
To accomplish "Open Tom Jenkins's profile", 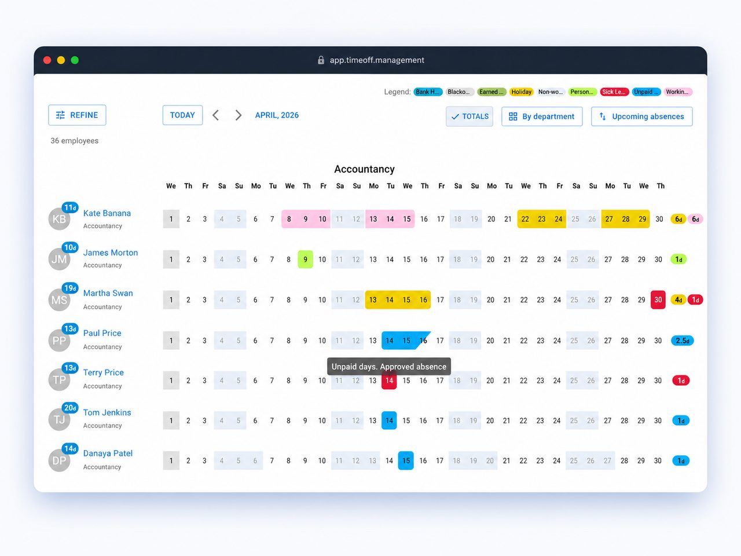I will [x=107, y=412].
